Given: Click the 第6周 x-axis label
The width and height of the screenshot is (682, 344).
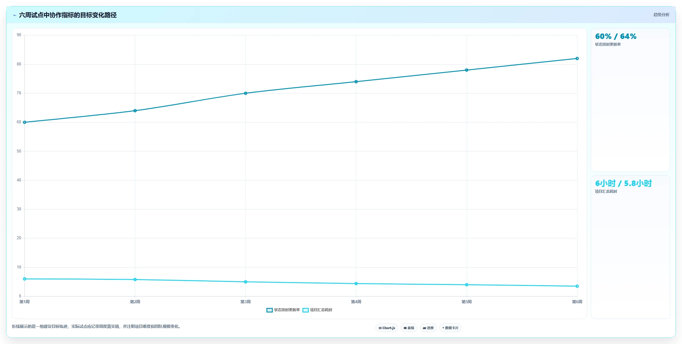Looking at the screenshot, I should (x=577, y=302).
